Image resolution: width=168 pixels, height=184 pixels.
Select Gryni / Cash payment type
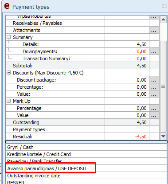click(86, 147)
